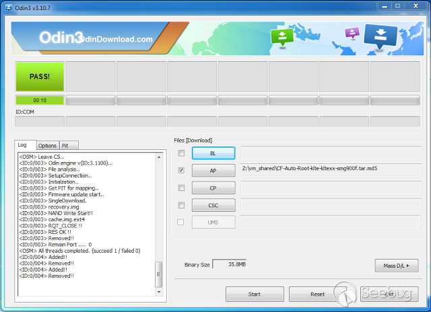The image size is (431, 312).
Task: Click the log scrollbar up arrow
Action: (x=159, y=157)
